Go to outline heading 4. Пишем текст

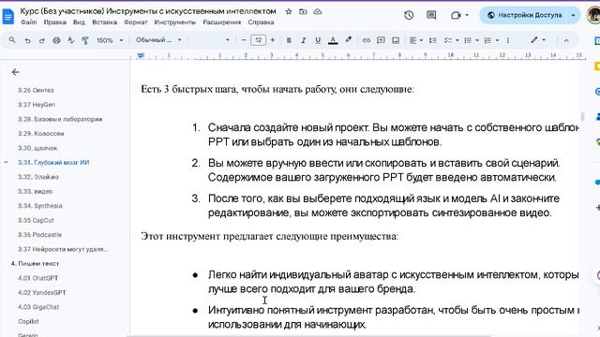[x=35, y=264]
